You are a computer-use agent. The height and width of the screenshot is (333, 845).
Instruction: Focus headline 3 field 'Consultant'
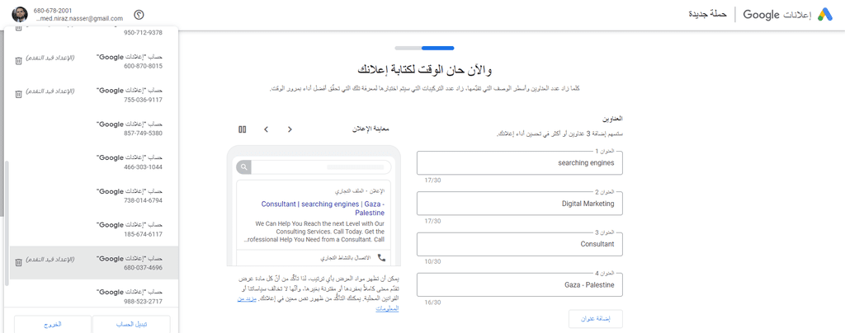click(520, 244)
